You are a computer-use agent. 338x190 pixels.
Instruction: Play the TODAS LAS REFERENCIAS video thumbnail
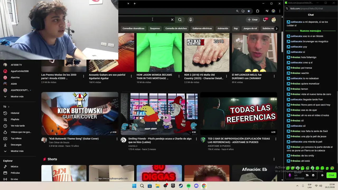239,113
